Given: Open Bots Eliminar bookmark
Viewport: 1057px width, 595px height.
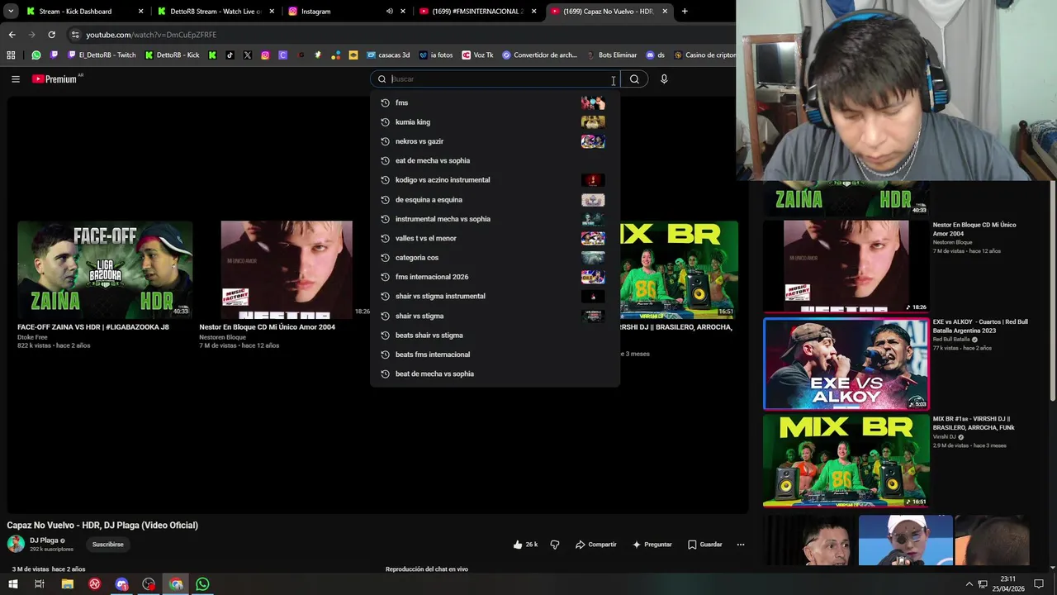Looking at the screenshot, I should click(612, 55).
